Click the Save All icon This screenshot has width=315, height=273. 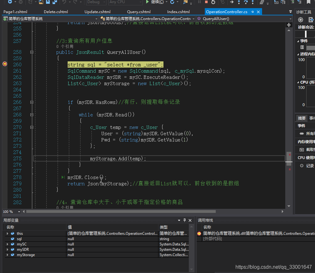point(55,2)
